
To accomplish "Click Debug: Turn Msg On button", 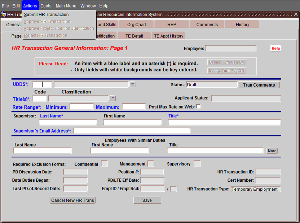I will click(226, 62).
